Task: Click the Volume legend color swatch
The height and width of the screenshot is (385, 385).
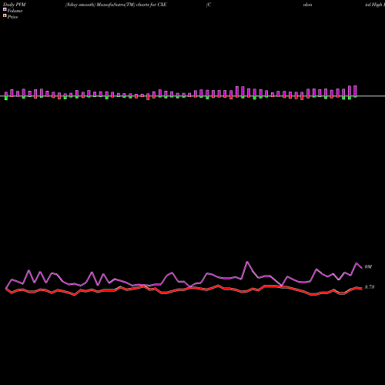Action: coord(5,9)
